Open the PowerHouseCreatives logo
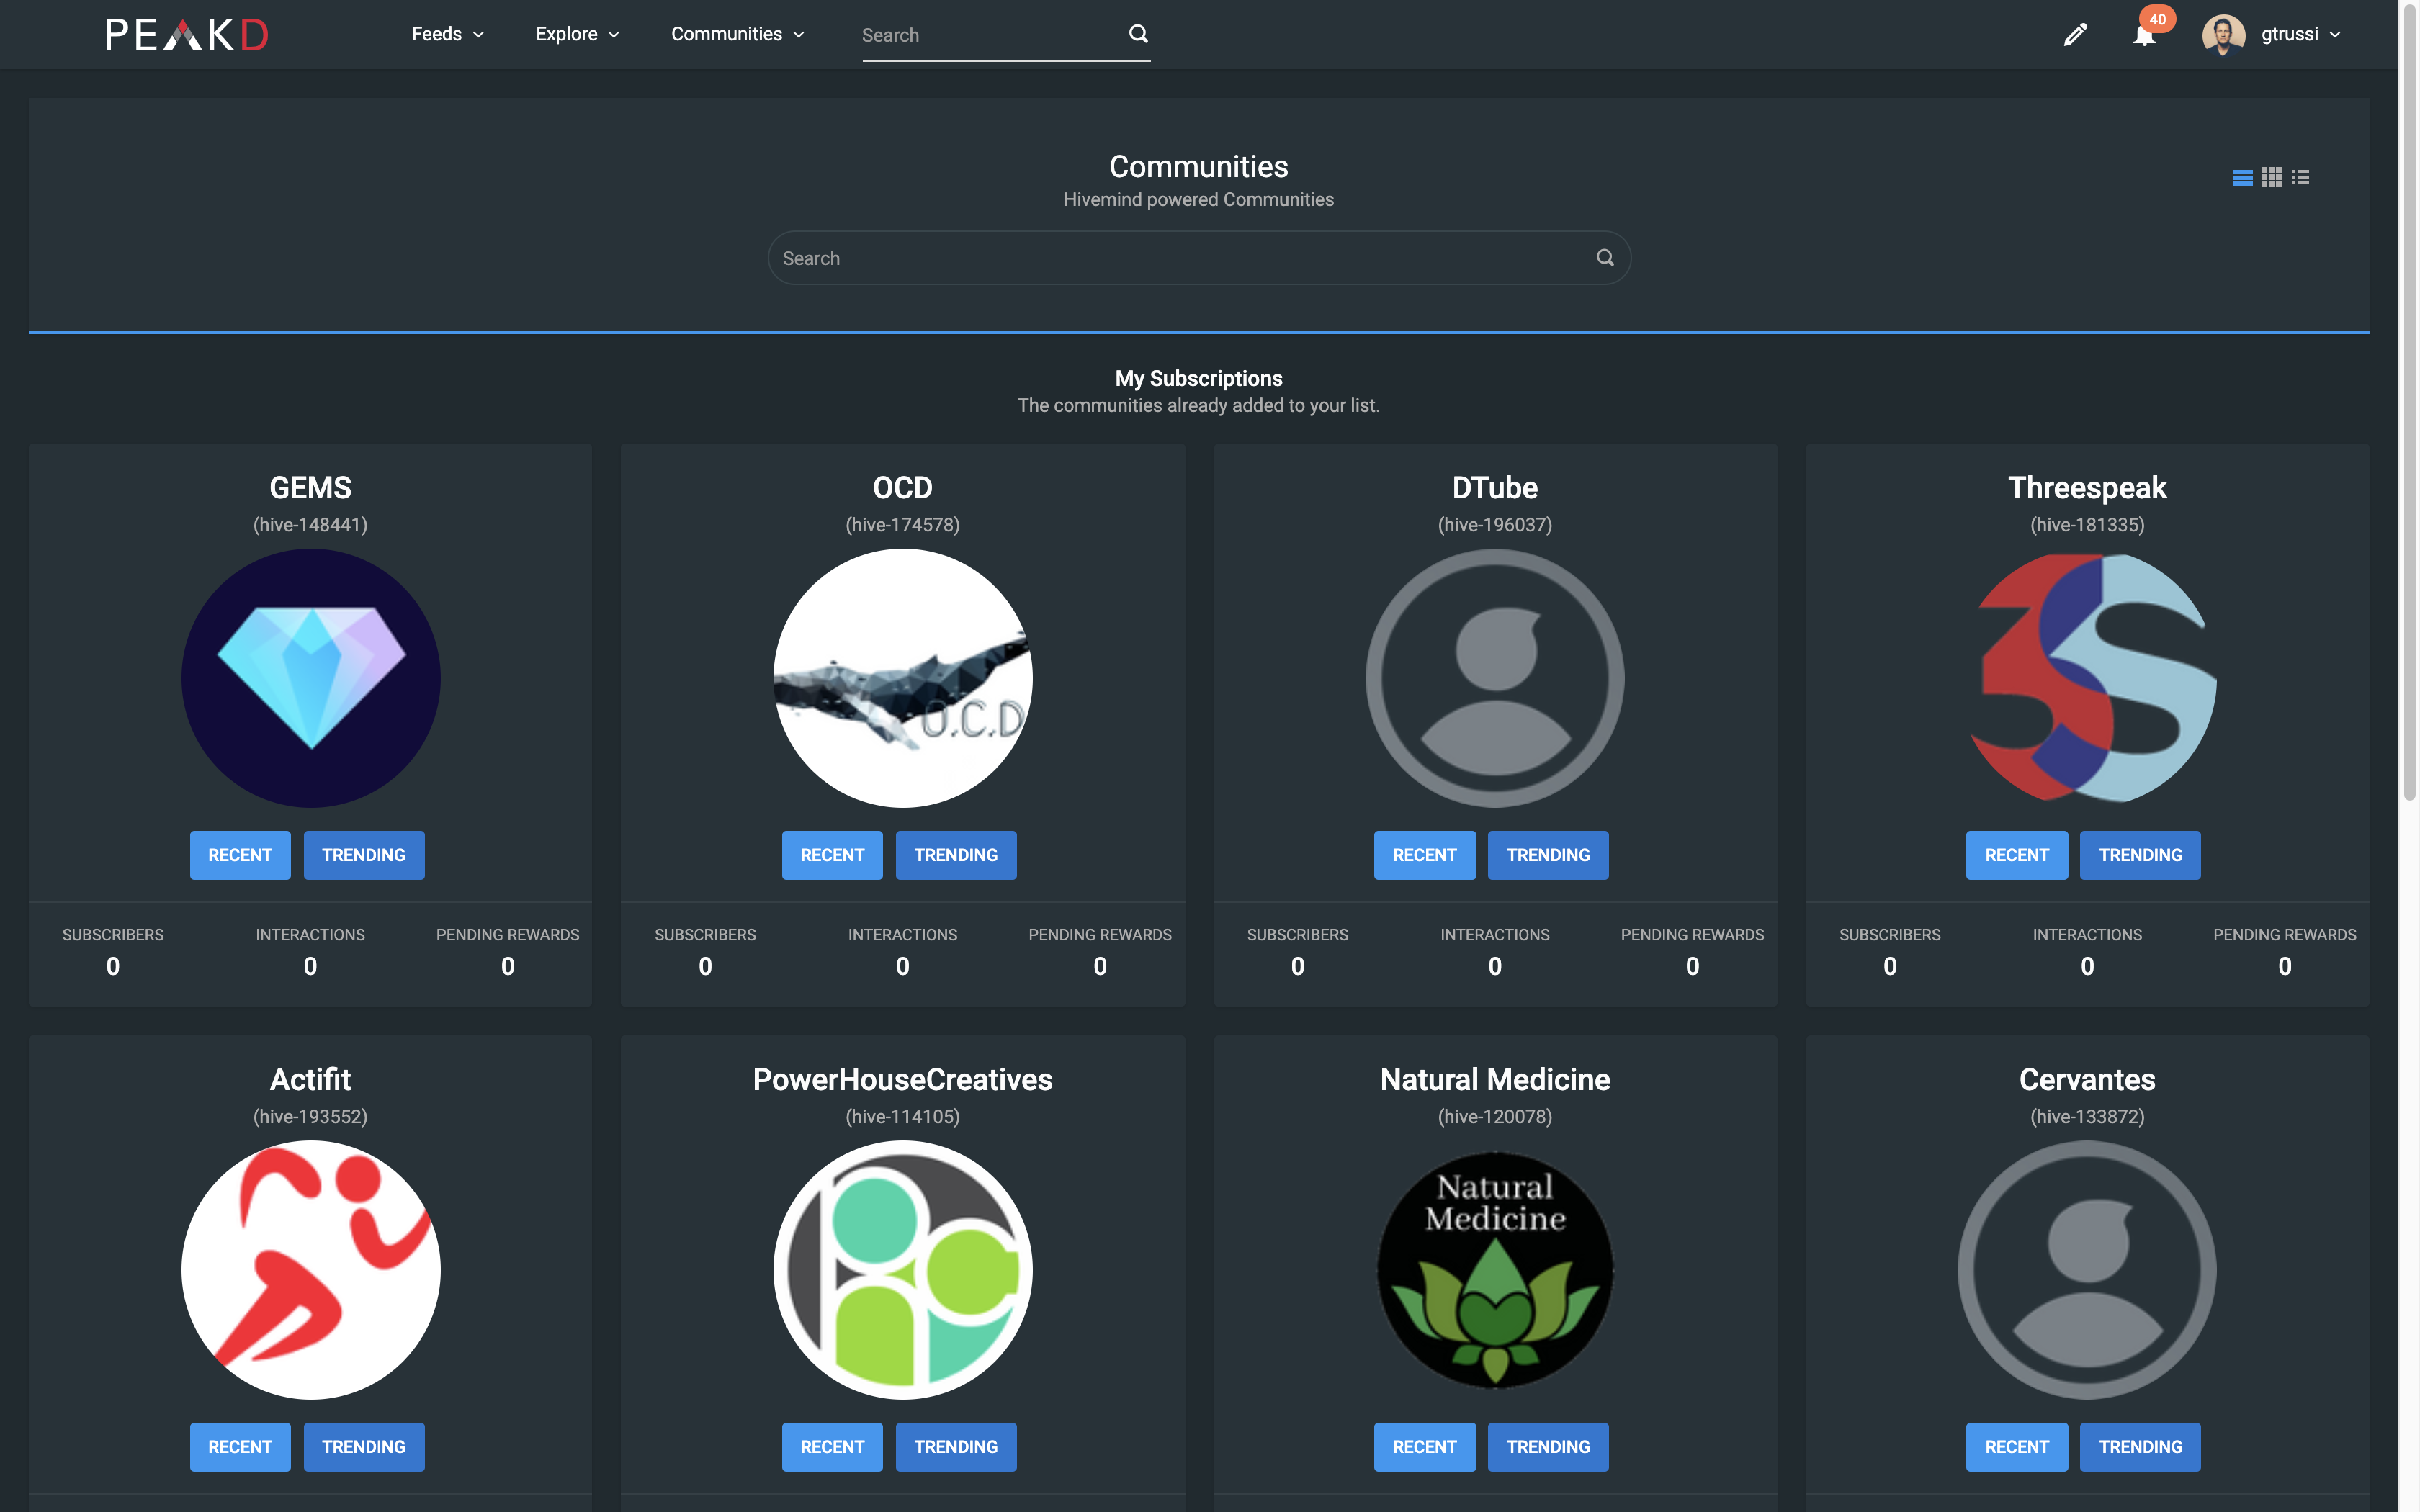Image resolution: width=2420 pixels, height=1512 pixels. point(903,1270)
